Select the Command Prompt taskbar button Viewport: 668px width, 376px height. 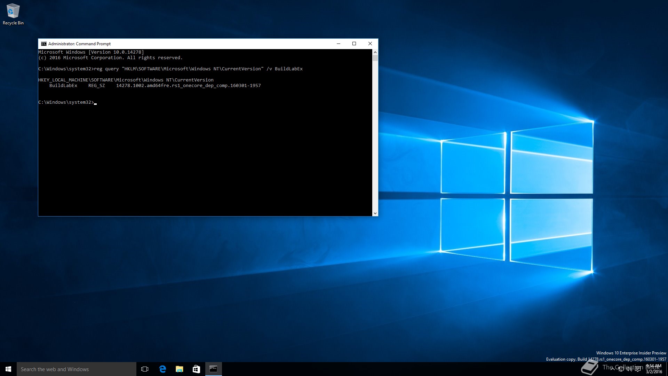tap(213, 369)
